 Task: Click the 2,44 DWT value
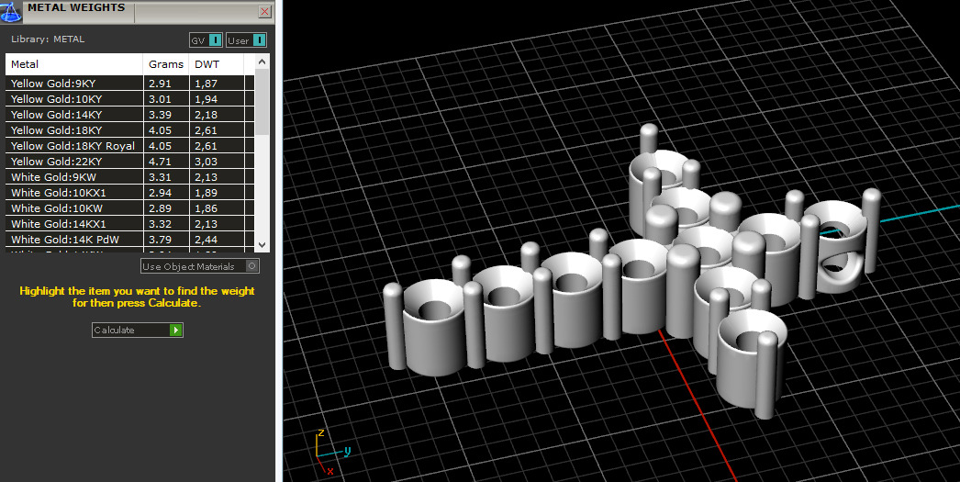click(x=207, y=240)
